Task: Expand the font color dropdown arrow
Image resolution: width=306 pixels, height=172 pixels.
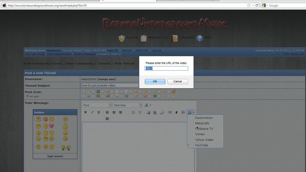Action: pos(150,105)
